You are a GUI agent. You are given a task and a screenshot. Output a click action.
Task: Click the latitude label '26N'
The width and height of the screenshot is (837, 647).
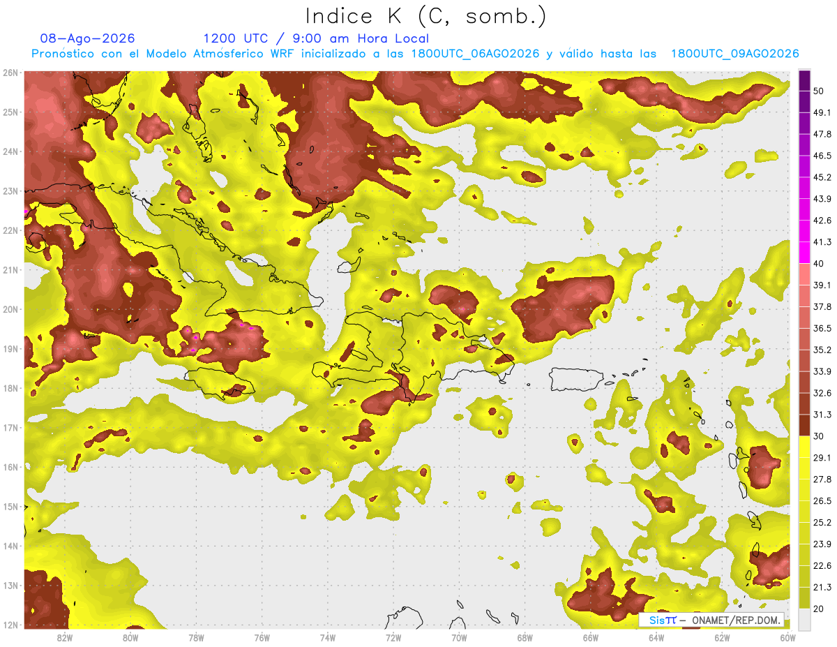pyautogui.click(x=10, y=73)
